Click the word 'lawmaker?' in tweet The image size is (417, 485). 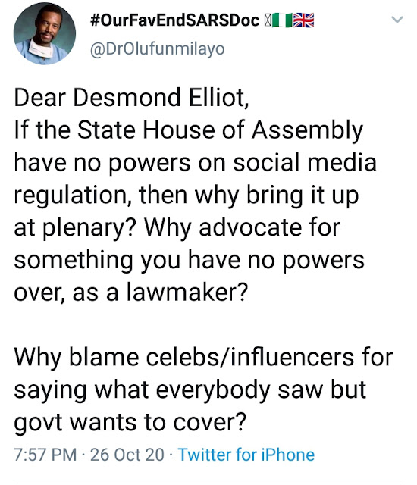187,293
